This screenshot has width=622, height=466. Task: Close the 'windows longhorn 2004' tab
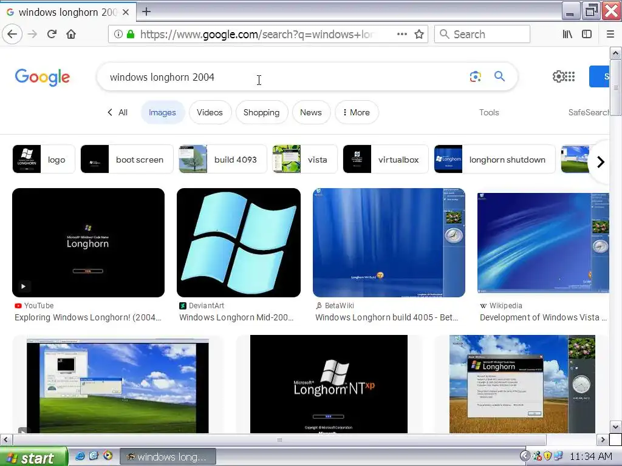tap(126, 12)
